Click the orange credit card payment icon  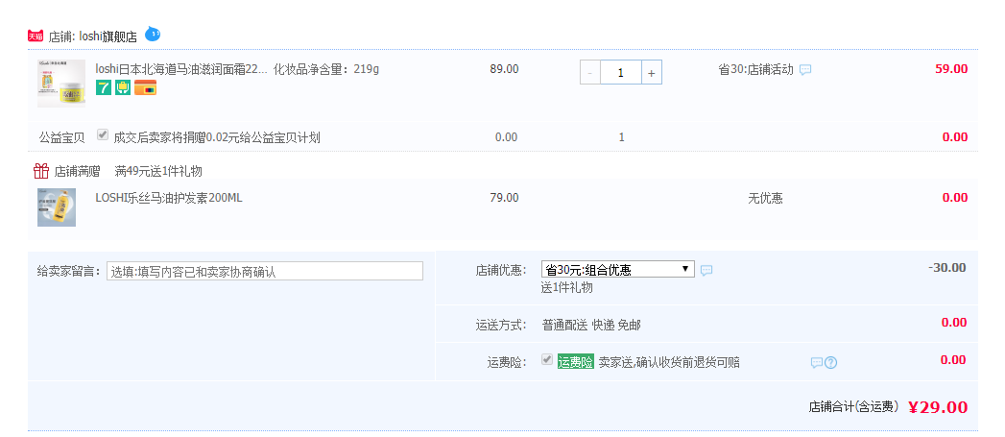tap(146, 88)
